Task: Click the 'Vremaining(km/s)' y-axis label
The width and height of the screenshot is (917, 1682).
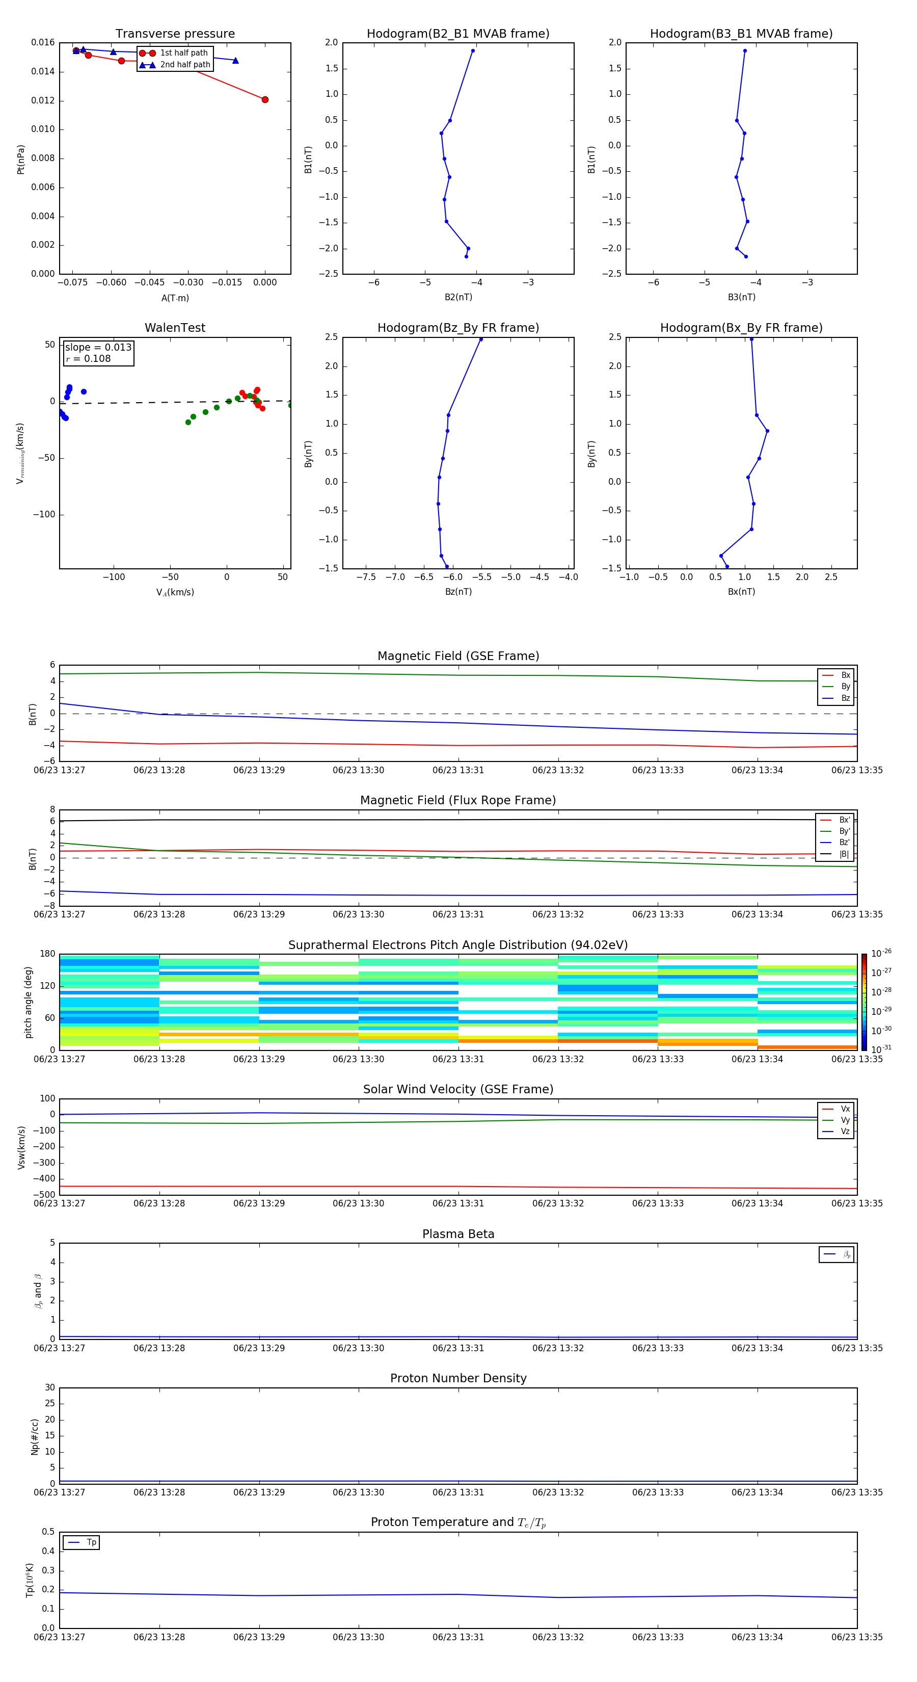Action: tap(20, 453)
